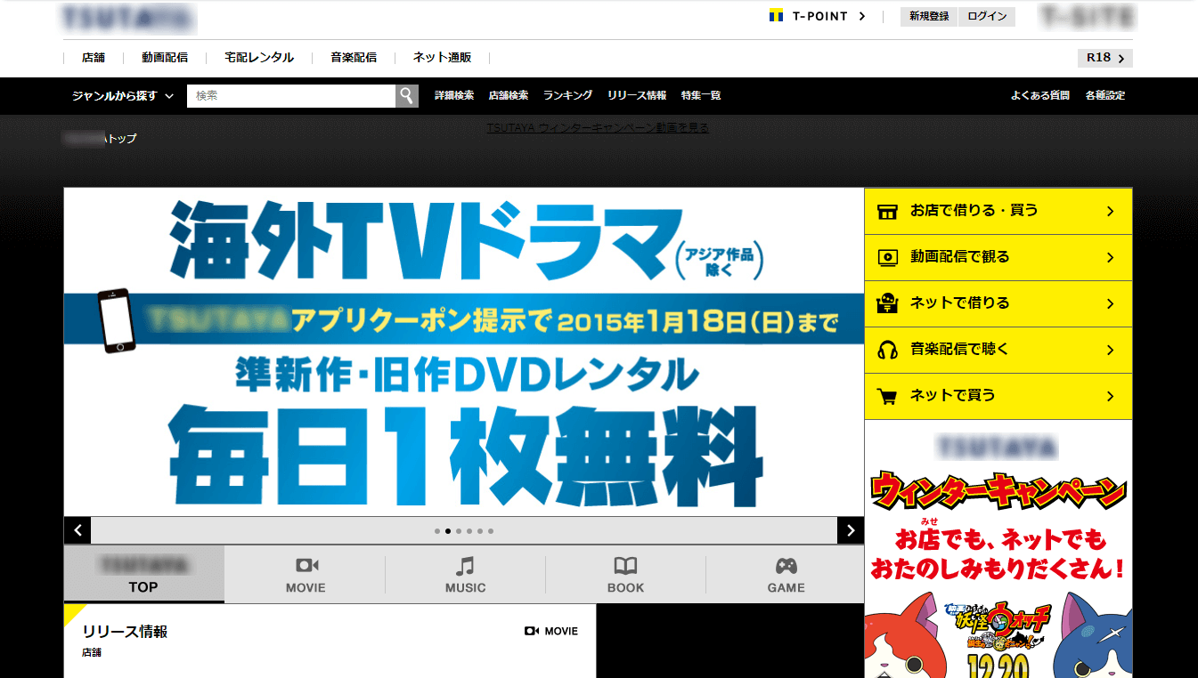Switch to the TOP tab
The image size is (1198, 678).
coord(144,574)
